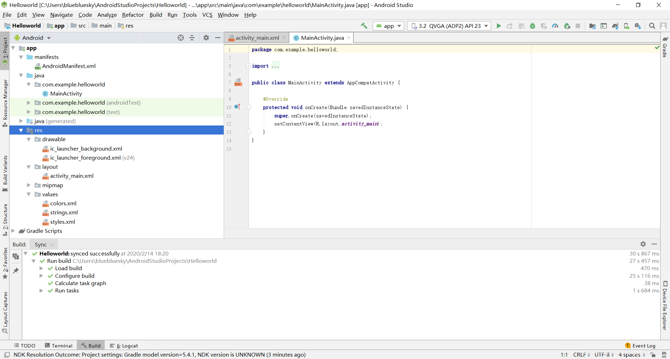Toggle the 1: Project tool window

[5, 51]
